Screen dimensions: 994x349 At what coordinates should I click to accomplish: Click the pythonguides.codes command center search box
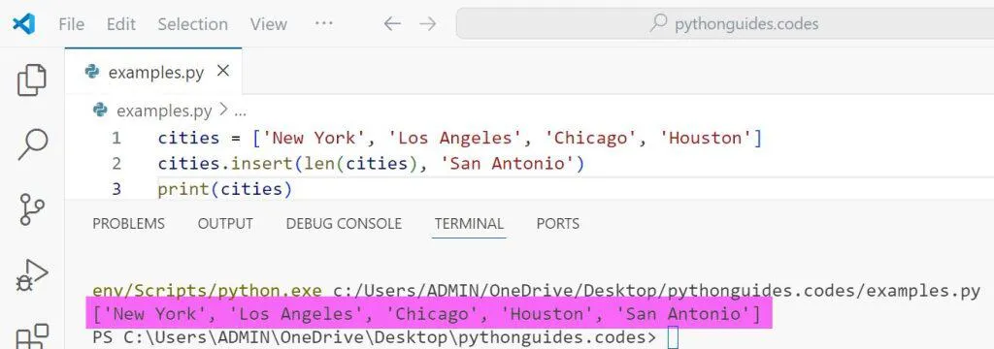point(725,24)
